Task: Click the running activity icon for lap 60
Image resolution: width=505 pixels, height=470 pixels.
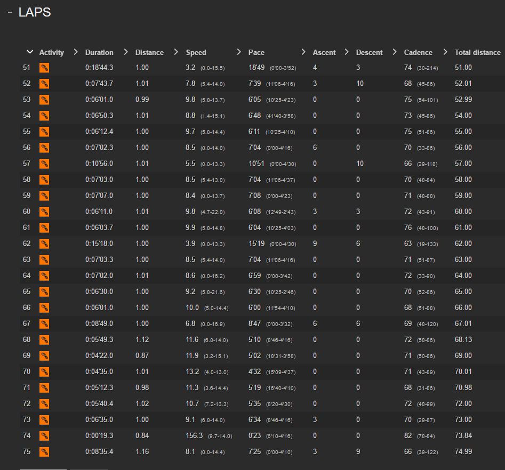Action: (x=44, y=212)
